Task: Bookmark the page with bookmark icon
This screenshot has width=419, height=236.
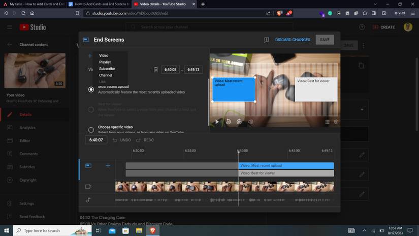Action: click(x=77, y=13)
